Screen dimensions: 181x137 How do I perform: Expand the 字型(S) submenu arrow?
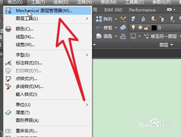(87, 55)
